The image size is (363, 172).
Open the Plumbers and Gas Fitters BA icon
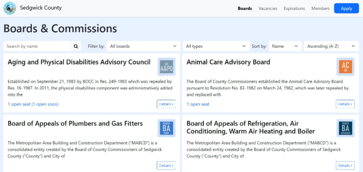(167, 128)
